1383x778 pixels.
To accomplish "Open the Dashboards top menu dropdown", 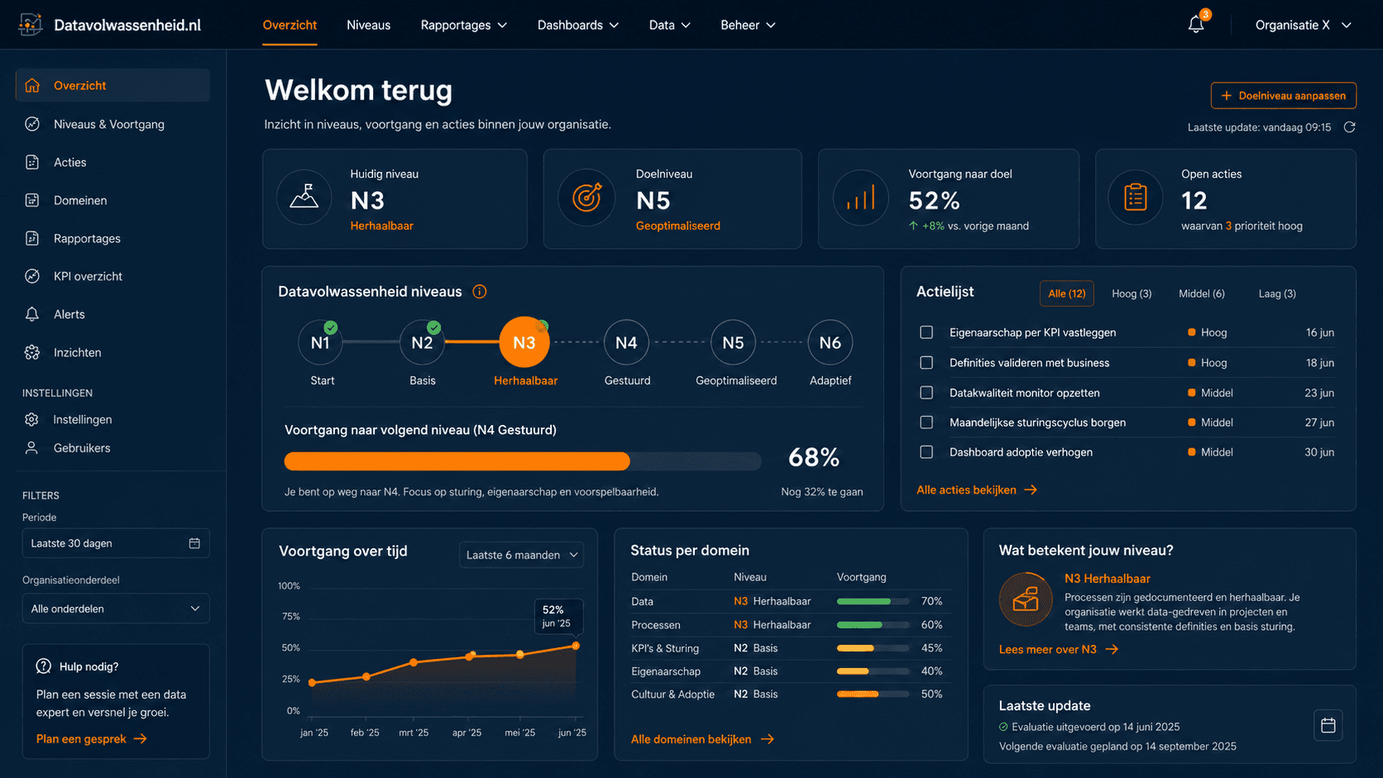I will pyautogui.click(x=578, y=25).
